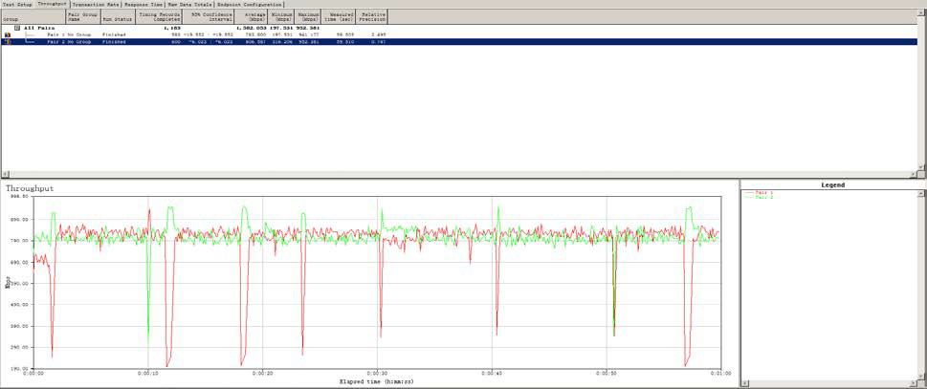Show the Raw Data Totals tab
The width and height of the screenshot is (927, 389).
click(x=190, y=4)
